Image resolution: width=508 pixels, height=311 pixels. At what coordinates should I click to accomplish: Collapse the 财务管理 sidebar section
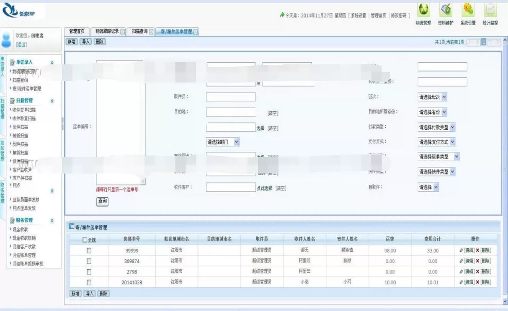click(52, 221)
